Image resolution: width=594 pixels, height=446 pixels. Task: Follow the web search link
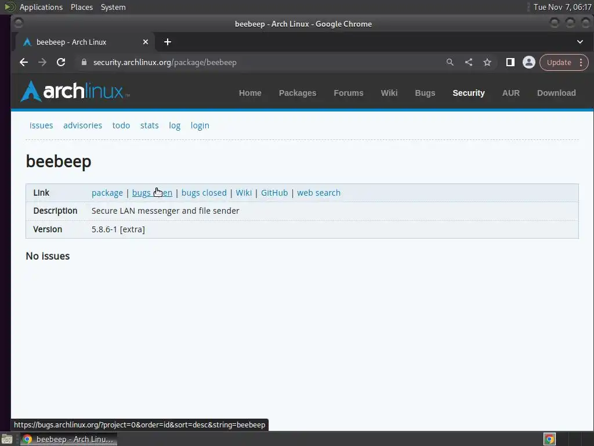[318, 193]
